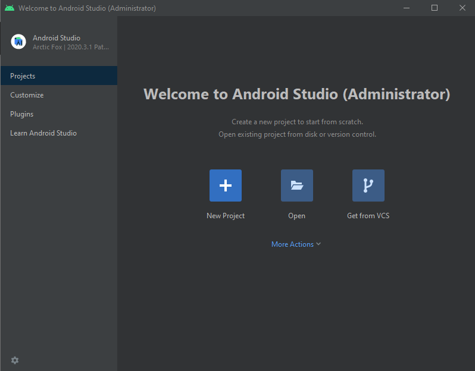Click the Welcome to Android Studio heading
Screen dimensions: 475x371
tap(296, 94)
